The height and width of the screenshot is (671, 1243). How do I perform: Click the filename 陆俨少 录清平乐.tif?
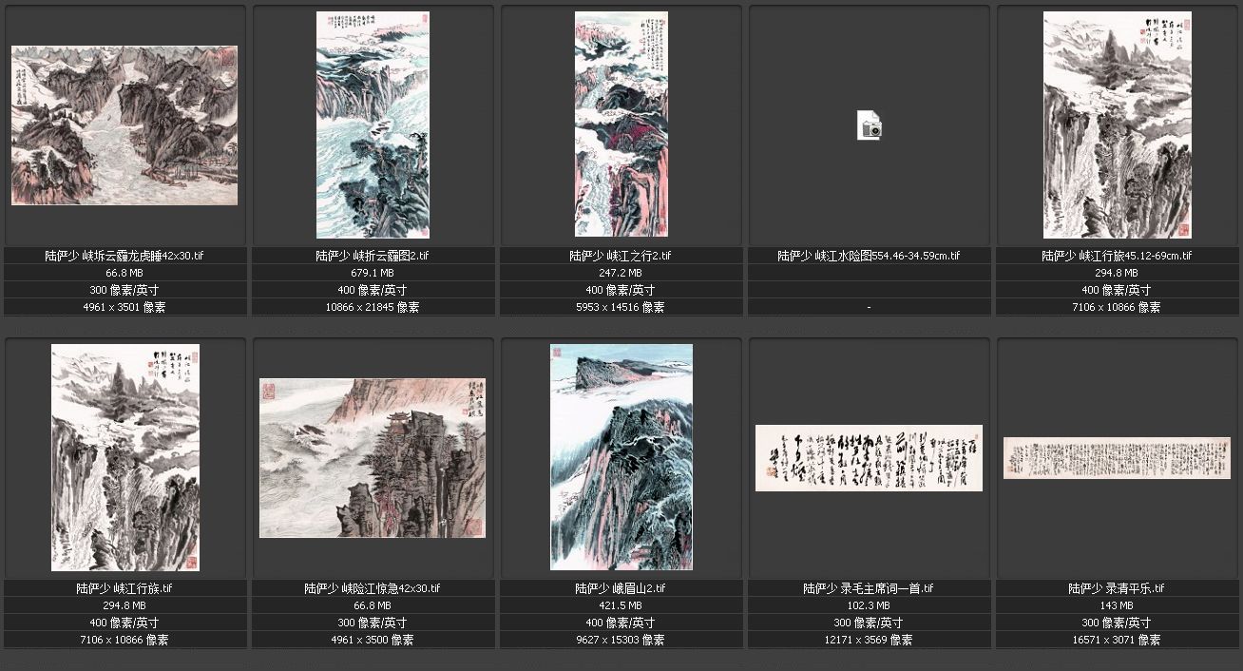(x=1117, y=588)
